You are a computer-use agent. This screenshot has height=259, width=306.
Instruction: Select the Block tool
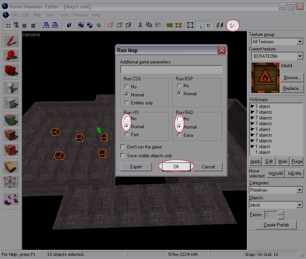tap(11, 103)
